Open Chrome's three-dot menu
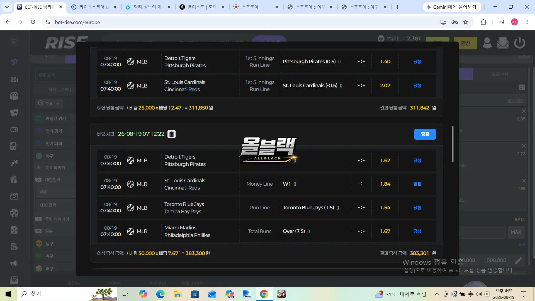535x301 pixels. [527, 22]
